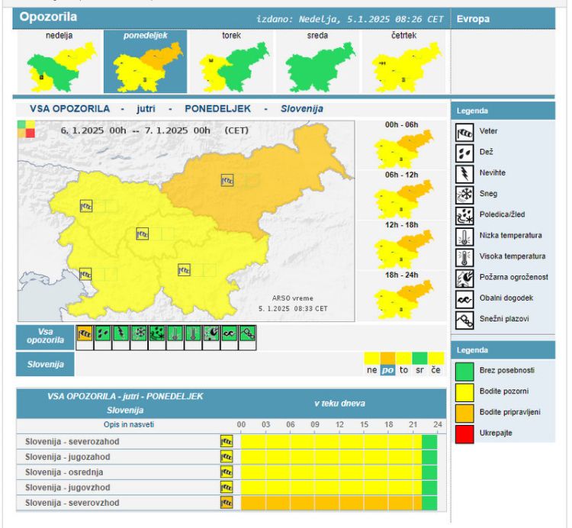This screenshot has width=572, height=528.
Task: Click the wind icon on the orange northeast region
Action: pos(227,180)
